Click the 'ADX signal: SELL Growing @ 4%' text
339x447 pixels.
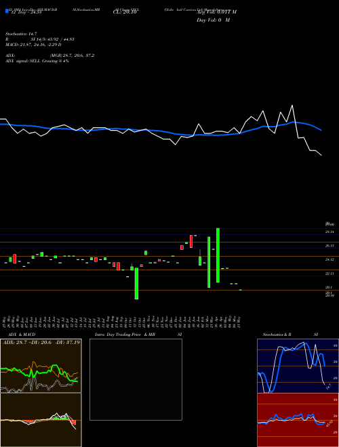click(37, 61)
